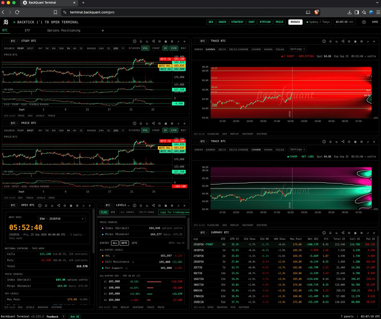Viewport: 381px width, 319px height.
Task: Select STD mode in LEVELS panel
Action: point(112,212)
